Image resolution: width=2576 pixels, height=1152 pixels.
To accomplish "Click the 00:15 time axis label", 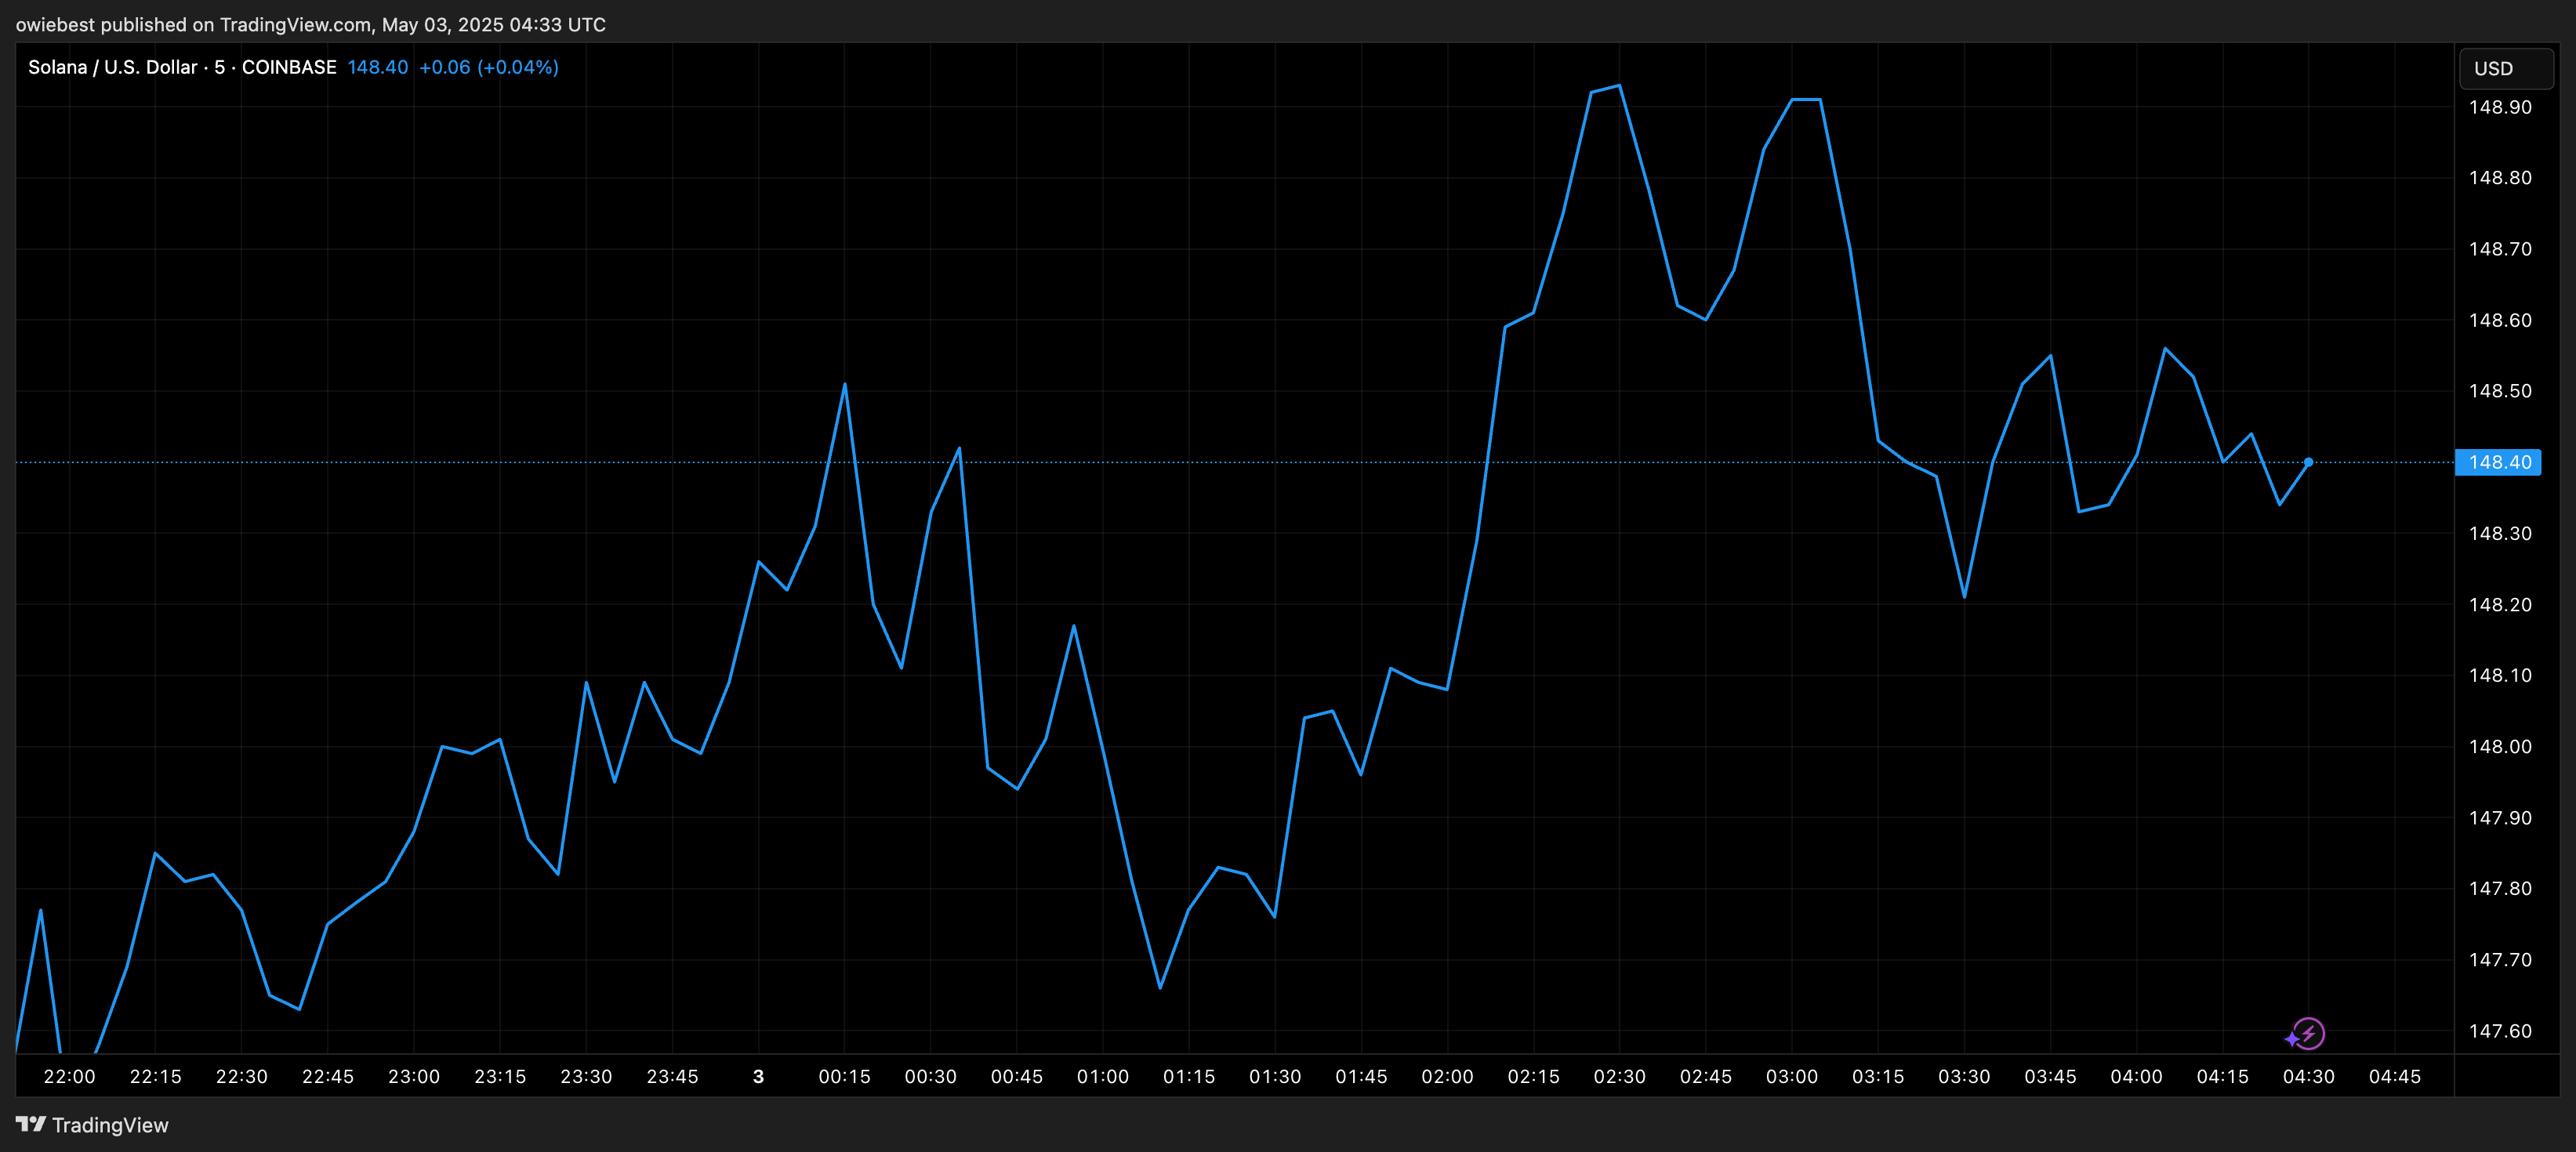I will point(844,1076).
